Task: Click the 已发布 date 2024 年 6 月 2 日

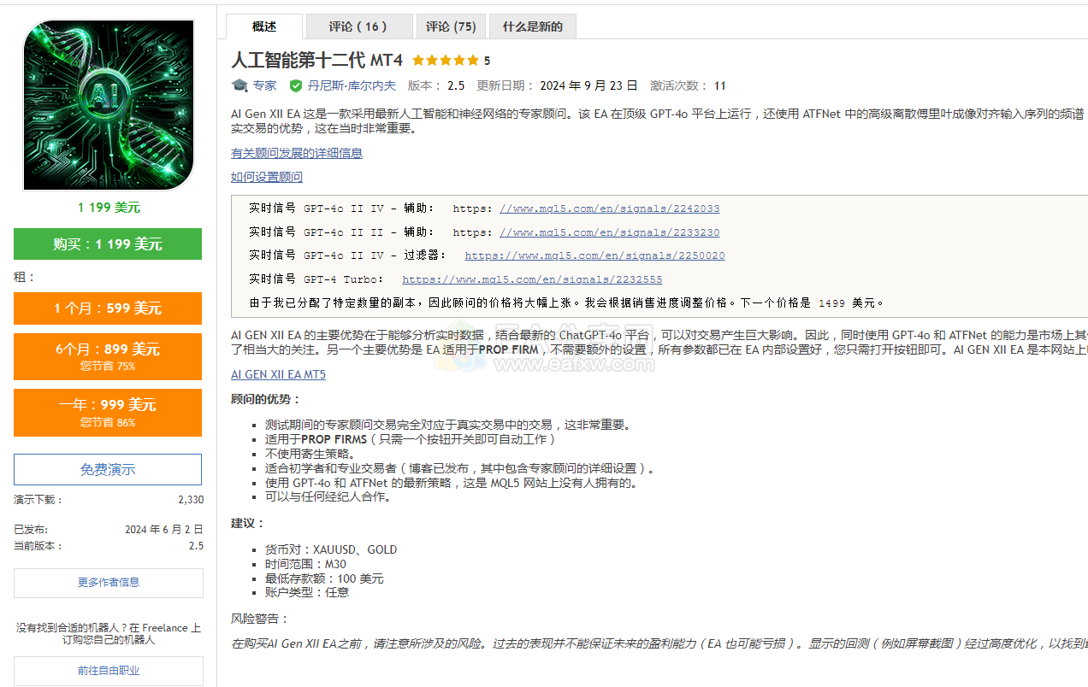Action: [x=164, y=530]
